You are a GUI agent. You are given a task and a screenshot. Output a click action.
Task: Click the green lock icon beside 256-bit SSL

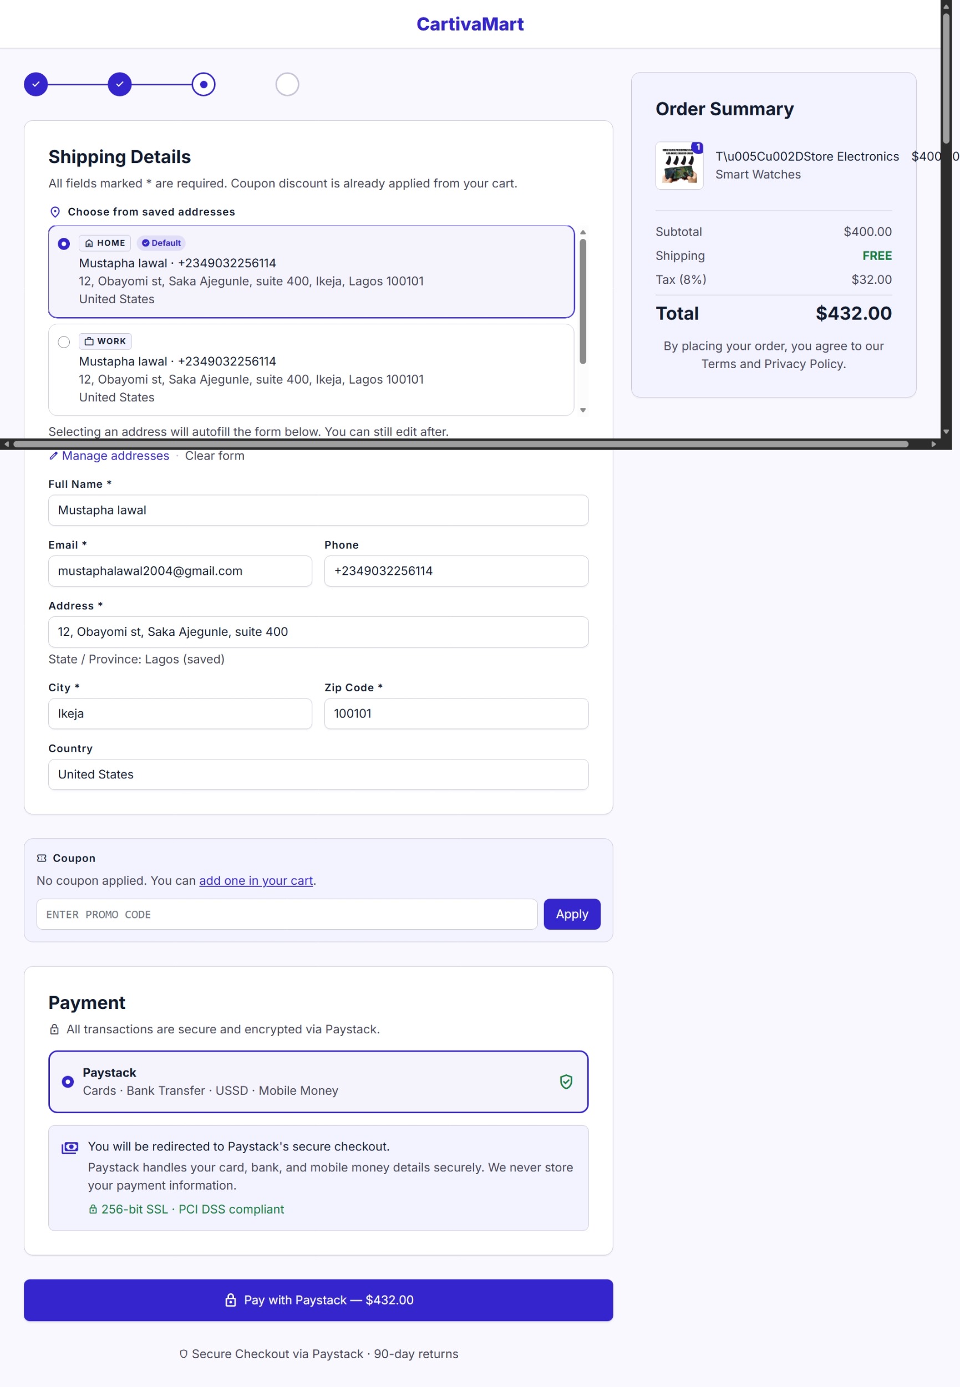[93, 1209]
